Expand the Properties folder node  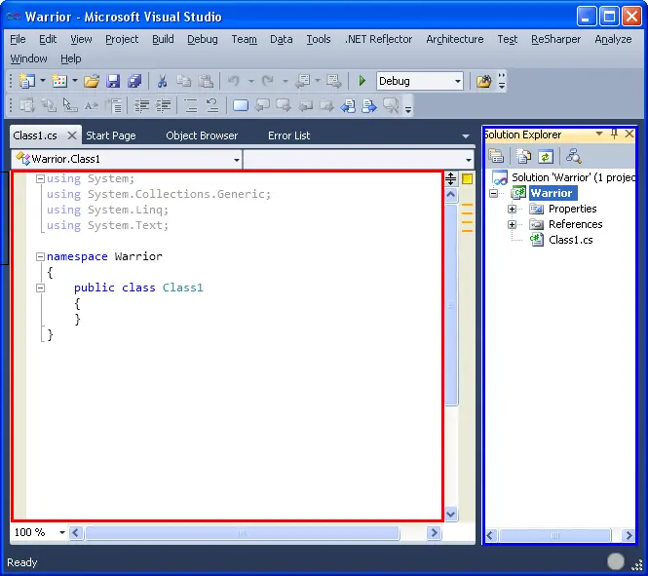click(x=512, y=209)
